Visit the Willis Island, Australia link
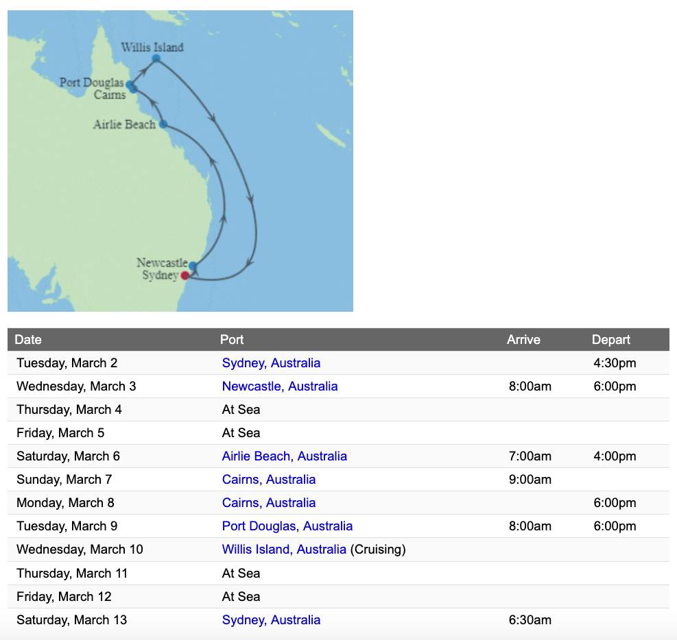 [284, 550]
